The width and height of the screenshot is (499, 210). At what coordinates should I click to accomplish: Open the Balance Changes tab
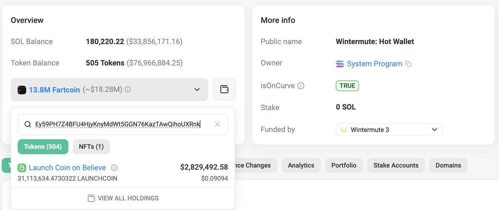pyautogui.click(x=255, y=165)
